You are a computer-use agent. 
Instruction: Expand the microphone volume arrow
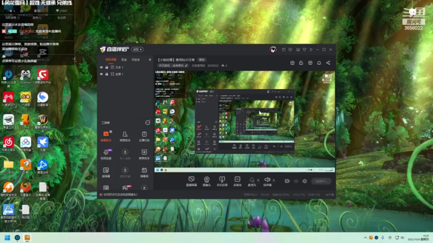click(258, 180)
